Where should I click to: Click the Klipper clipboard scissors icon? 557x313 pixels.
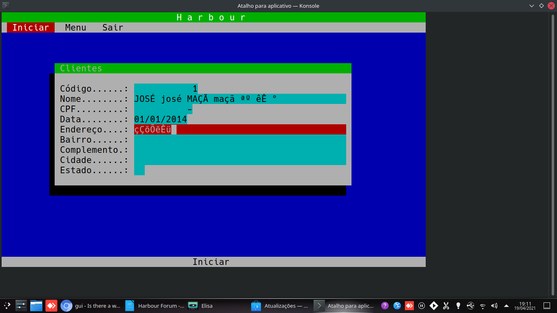click(x=446, y=306)
